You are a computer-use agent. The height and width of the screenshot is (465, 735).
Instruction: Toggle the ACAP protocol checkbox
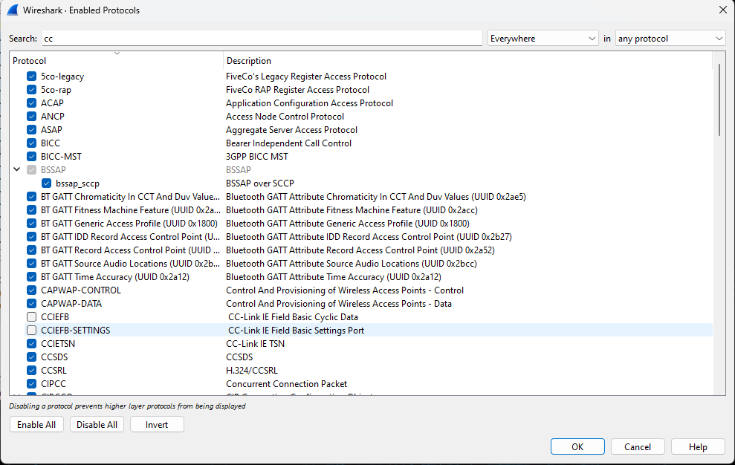tap(31, 103)
